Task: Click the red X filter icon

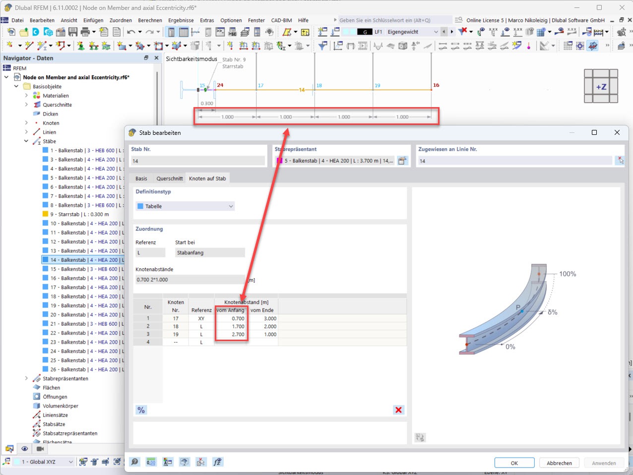Action: 462,32
